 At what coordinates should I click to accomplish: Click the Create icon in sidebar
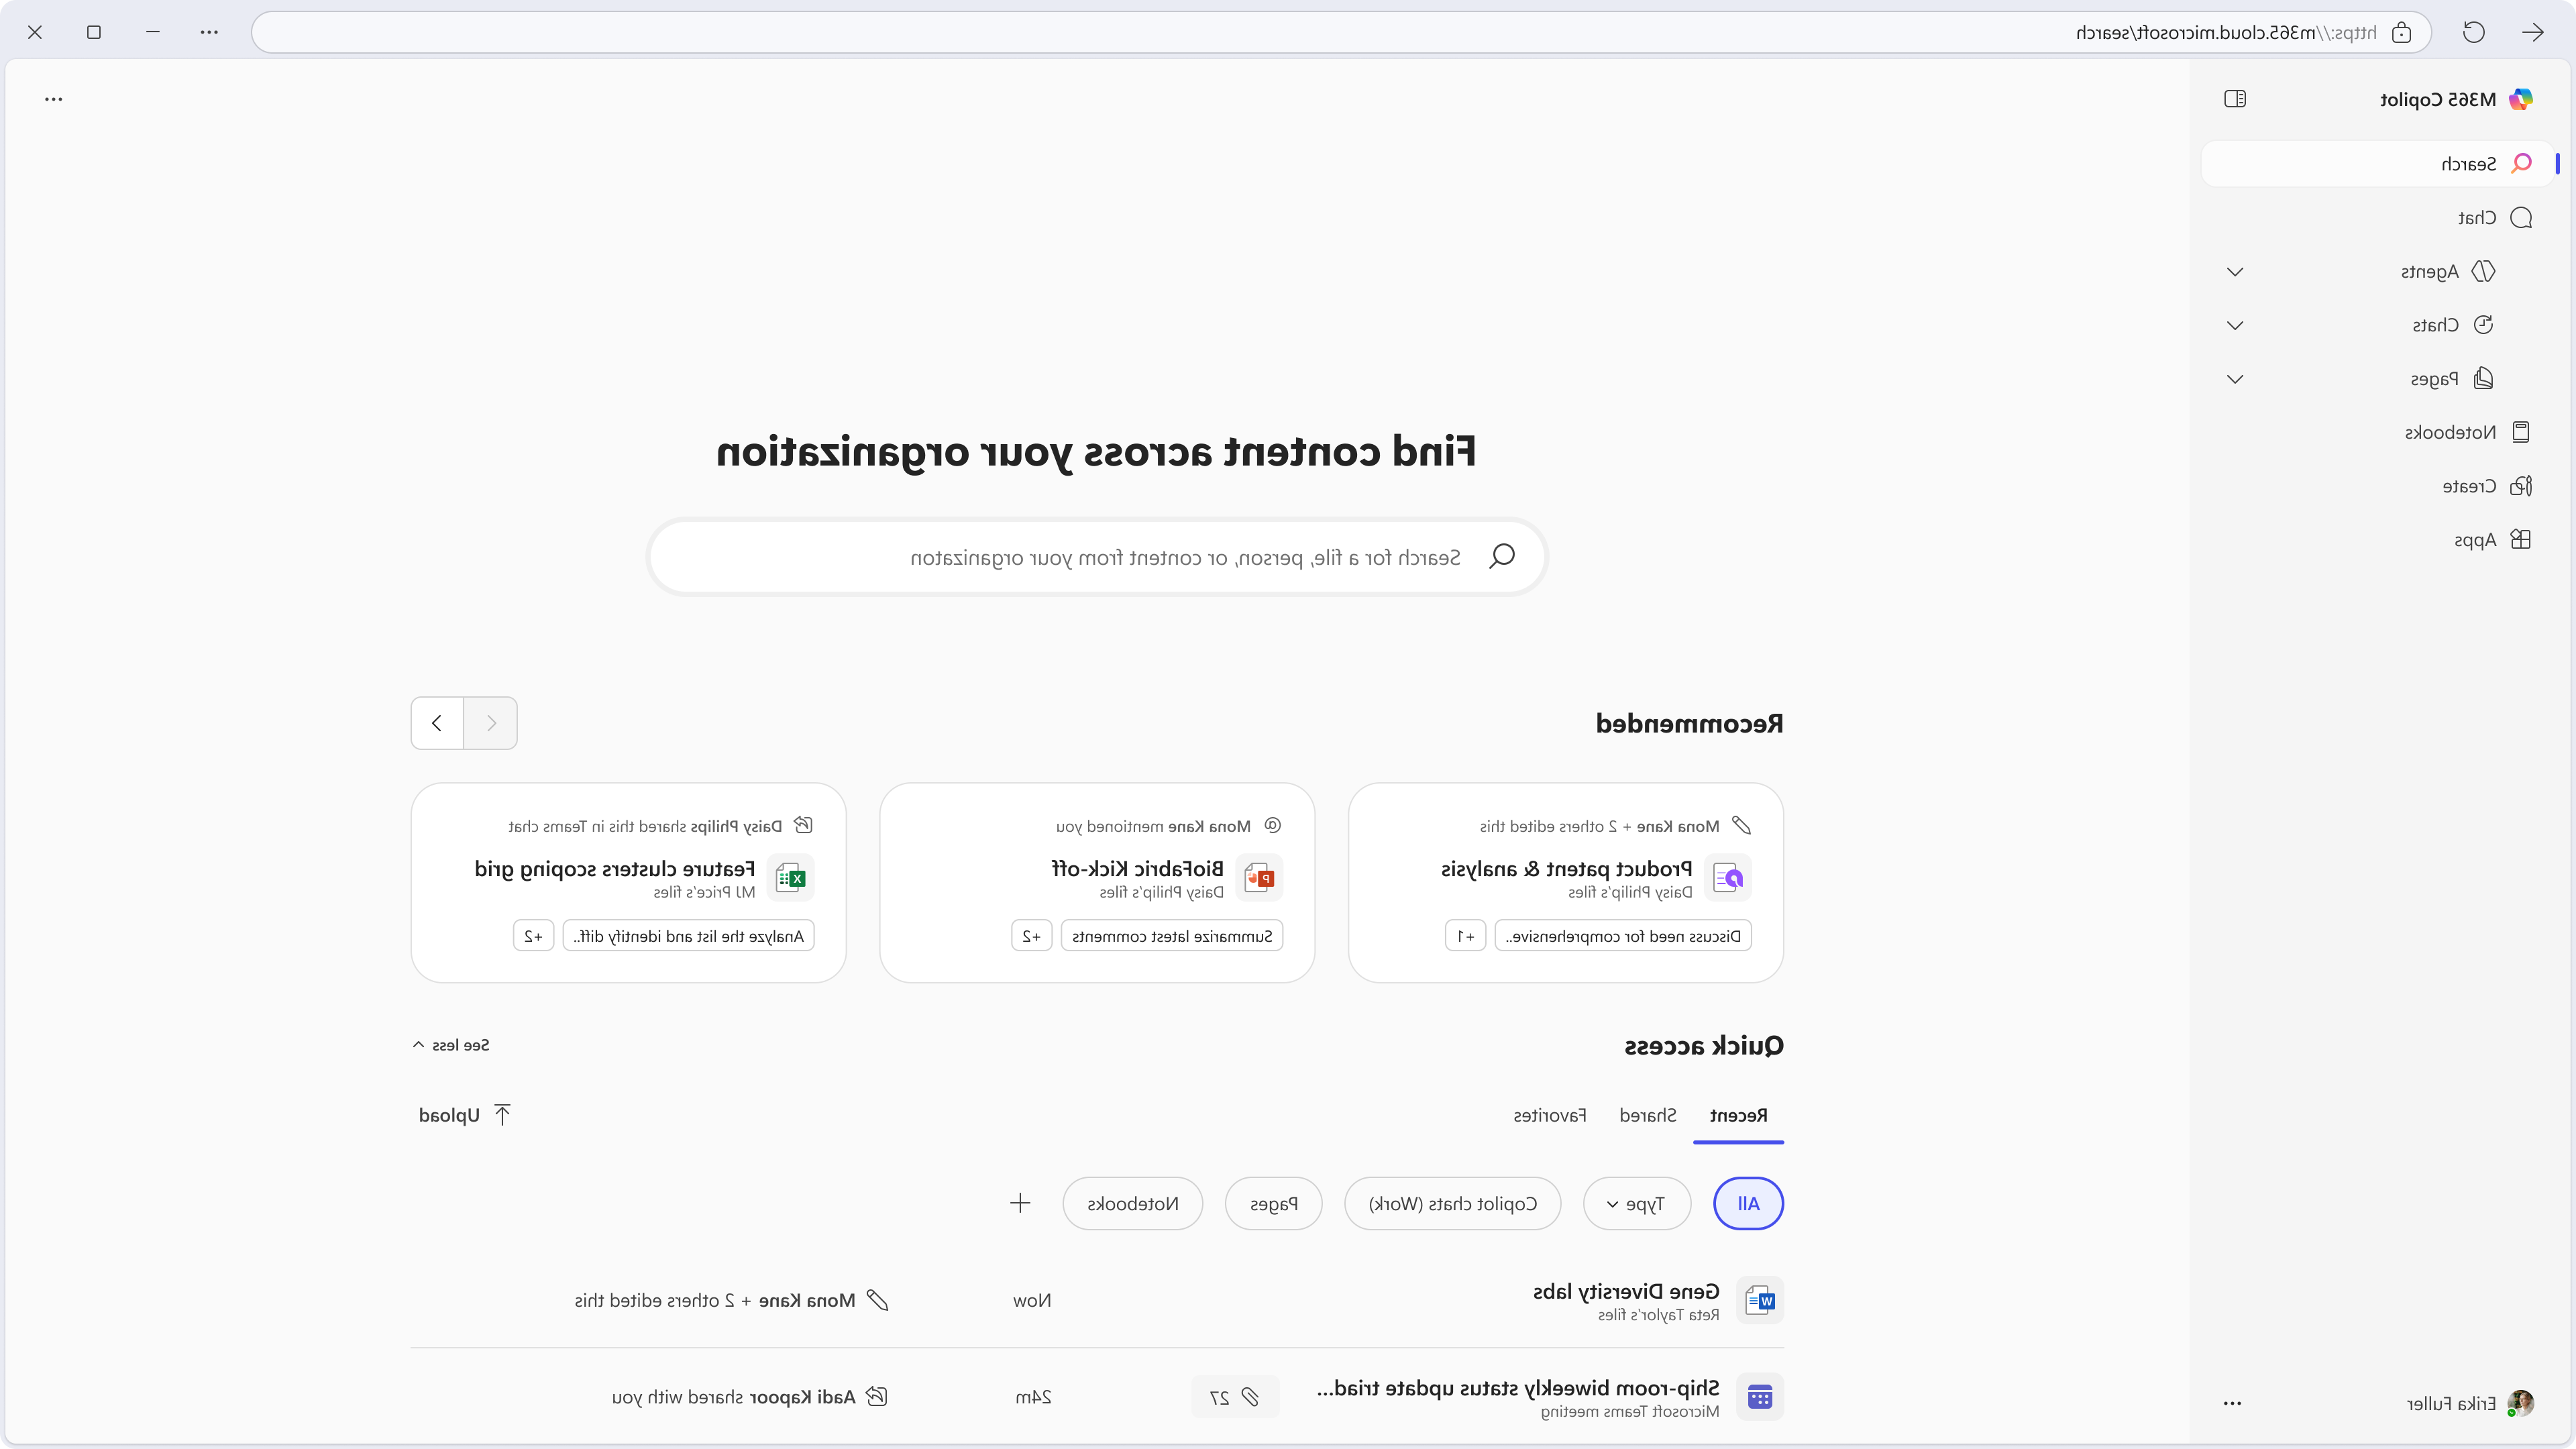2520,486
